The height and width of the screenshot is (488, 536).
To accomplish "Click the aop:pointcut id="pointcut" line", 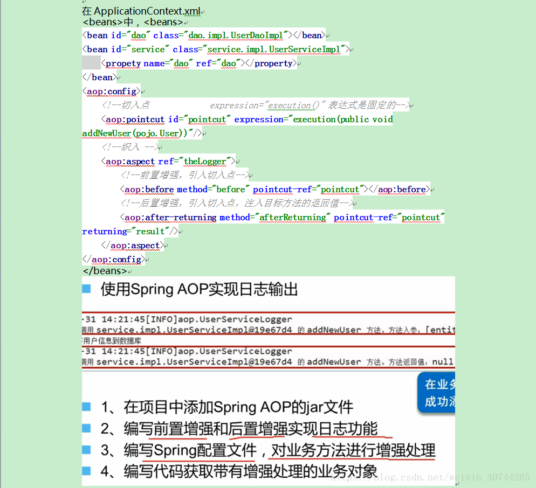I will click(x=247, y=119).
